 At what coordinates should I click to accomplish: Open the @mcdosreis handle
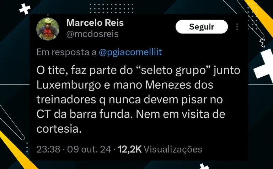pyautogui.click(x=92, y=34)
